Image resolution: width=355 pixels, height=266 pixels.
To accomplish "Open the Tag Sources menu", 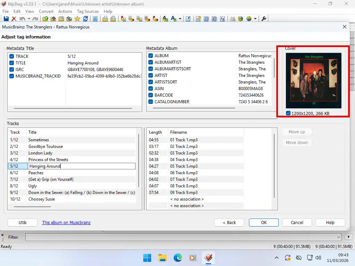I will click(x=88, y=11).
